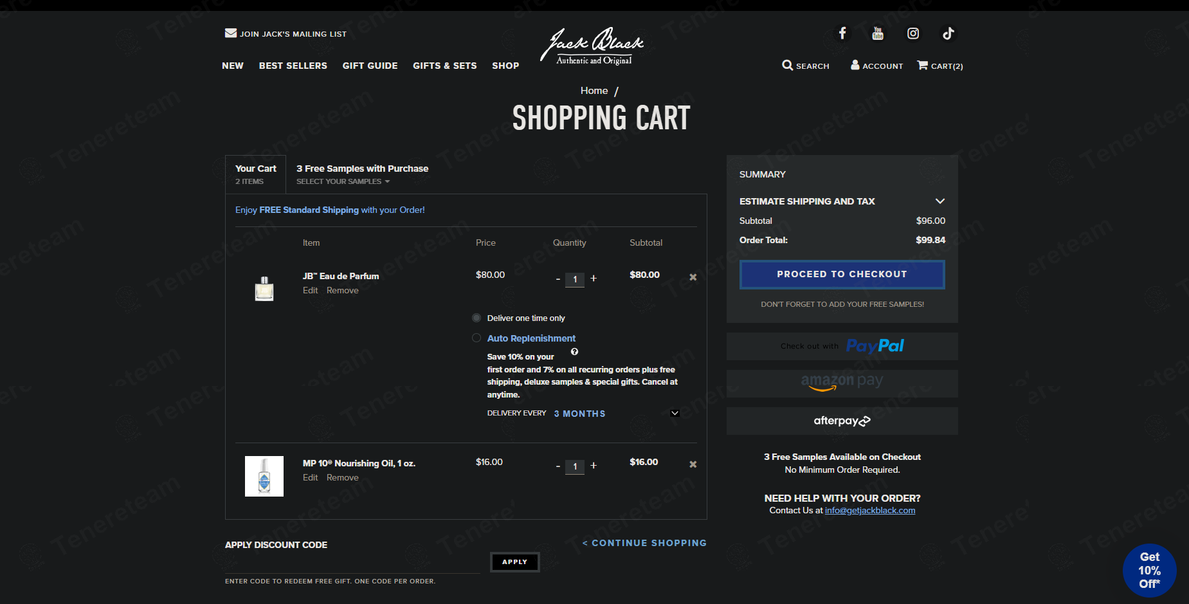Check out with PayPal
This screenshot has width=1189, height=604.
coord(842,346)
